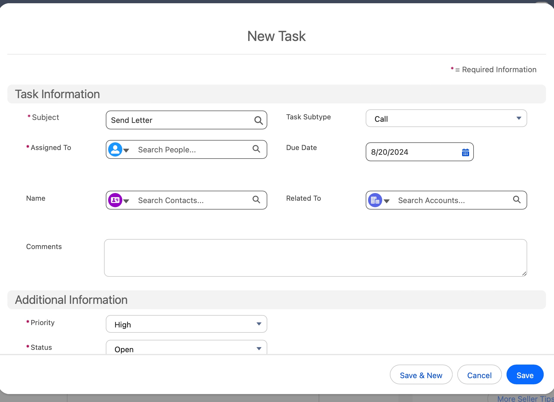Click the contact card icon in Name field
Image resolution: width=554 pixels, height=402 pixels.
[115, 200]
